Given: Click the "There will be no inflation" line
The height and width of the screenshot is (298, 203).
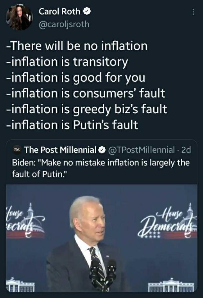Looking at the screenshot, I should (x=77, y=46).
